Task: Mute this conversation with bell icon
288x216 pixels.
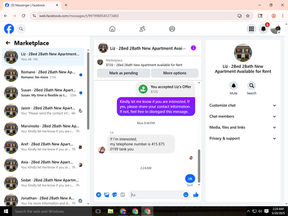Action: (x=233, y=86)
